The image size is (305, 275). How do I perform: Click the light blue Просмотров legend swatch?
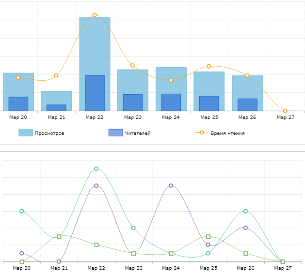(26, 133)
